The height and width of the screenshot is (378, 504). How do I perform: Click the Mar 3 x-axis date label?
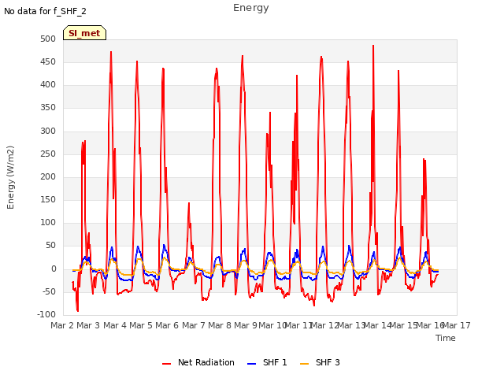[88, 325]
